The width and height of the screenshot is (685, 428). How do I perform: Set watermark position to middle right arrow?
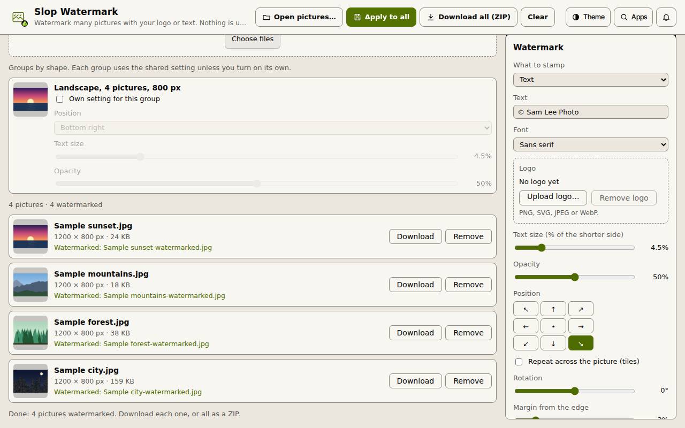(x=581, y=326)
